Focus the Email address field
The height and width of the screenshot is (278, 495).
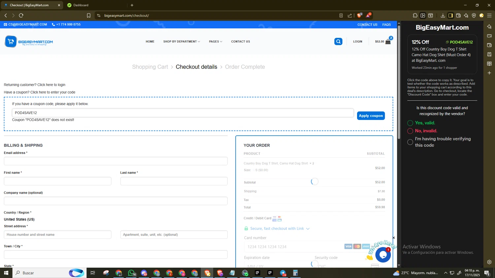[x=116, y=161]
